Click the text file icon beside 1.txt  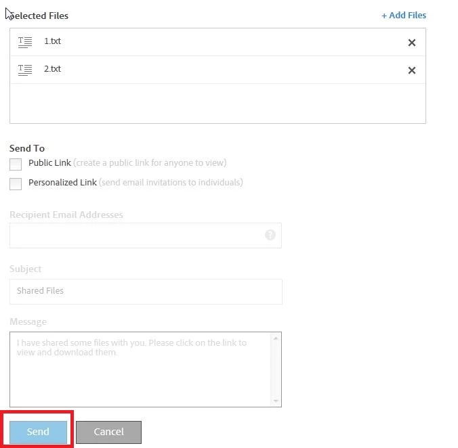25,42
